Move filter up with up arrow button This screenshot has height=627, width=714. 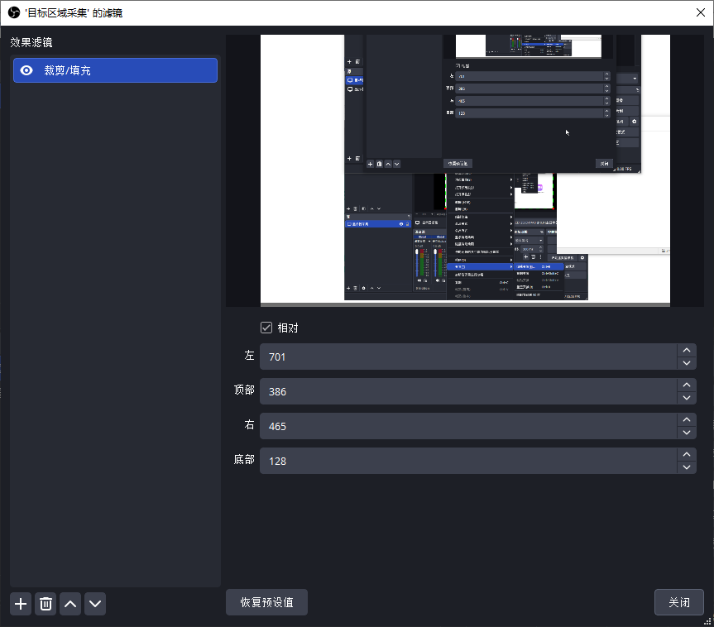pos(70,604)
